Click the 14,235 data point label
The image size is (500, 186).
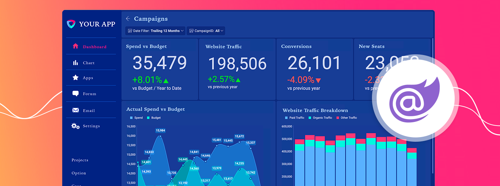pos(239,163)
